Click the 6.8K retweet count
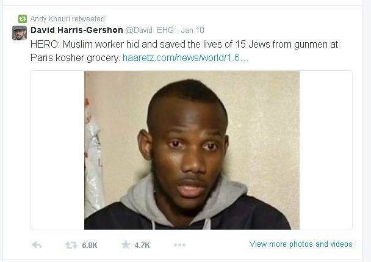 click(x=90, y=245)
